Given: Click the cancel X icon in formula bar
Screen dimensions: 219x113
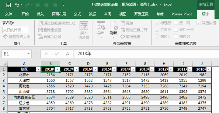Looking at the screenshot, I should coord(46,54).
